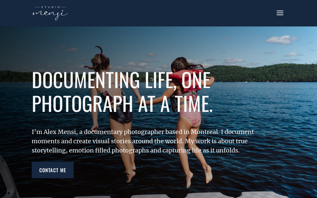Click the handwritten mensi script in the logo

pos(50,15)
